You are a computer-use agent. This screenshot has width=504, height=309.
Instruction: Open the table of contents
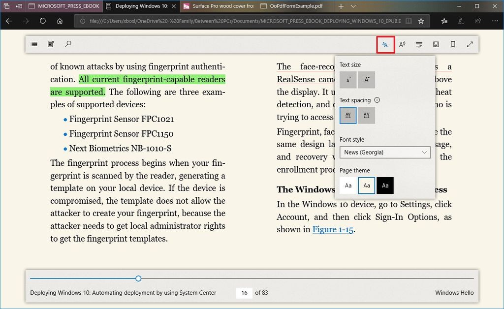tap(34, 44)
